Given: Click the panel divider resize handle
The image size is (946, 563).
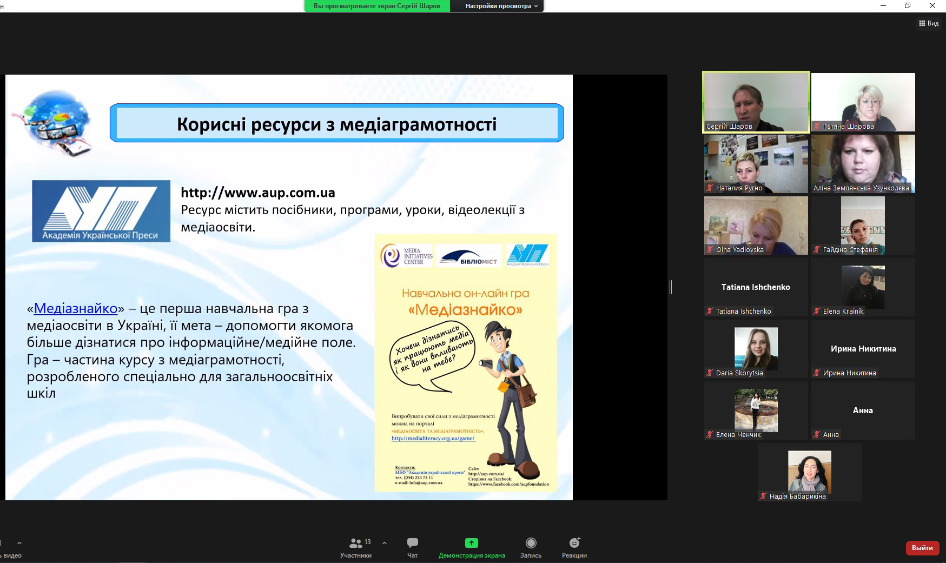Looking at the screenshot, I should click(x=671, y=287).
